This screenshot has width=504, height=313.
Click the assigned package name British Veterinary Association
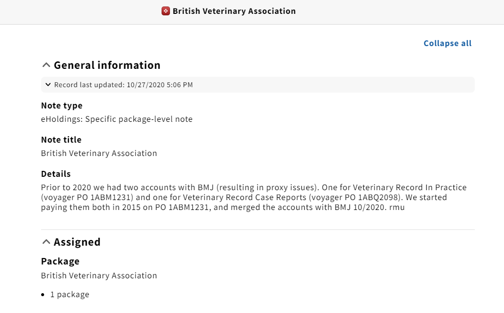[x=99, y=276]
